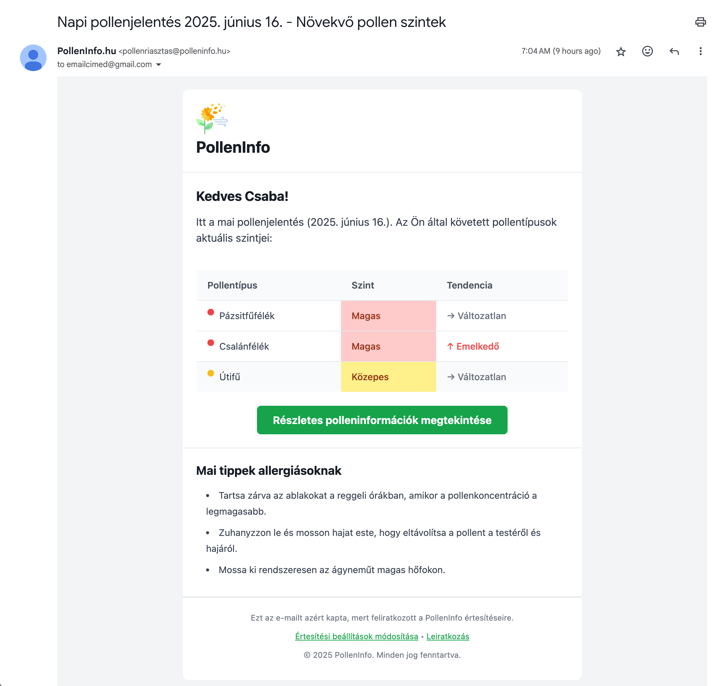Click the Tendencia column header
The width and height of the screenshot is (720, 686).
(469, 285)
